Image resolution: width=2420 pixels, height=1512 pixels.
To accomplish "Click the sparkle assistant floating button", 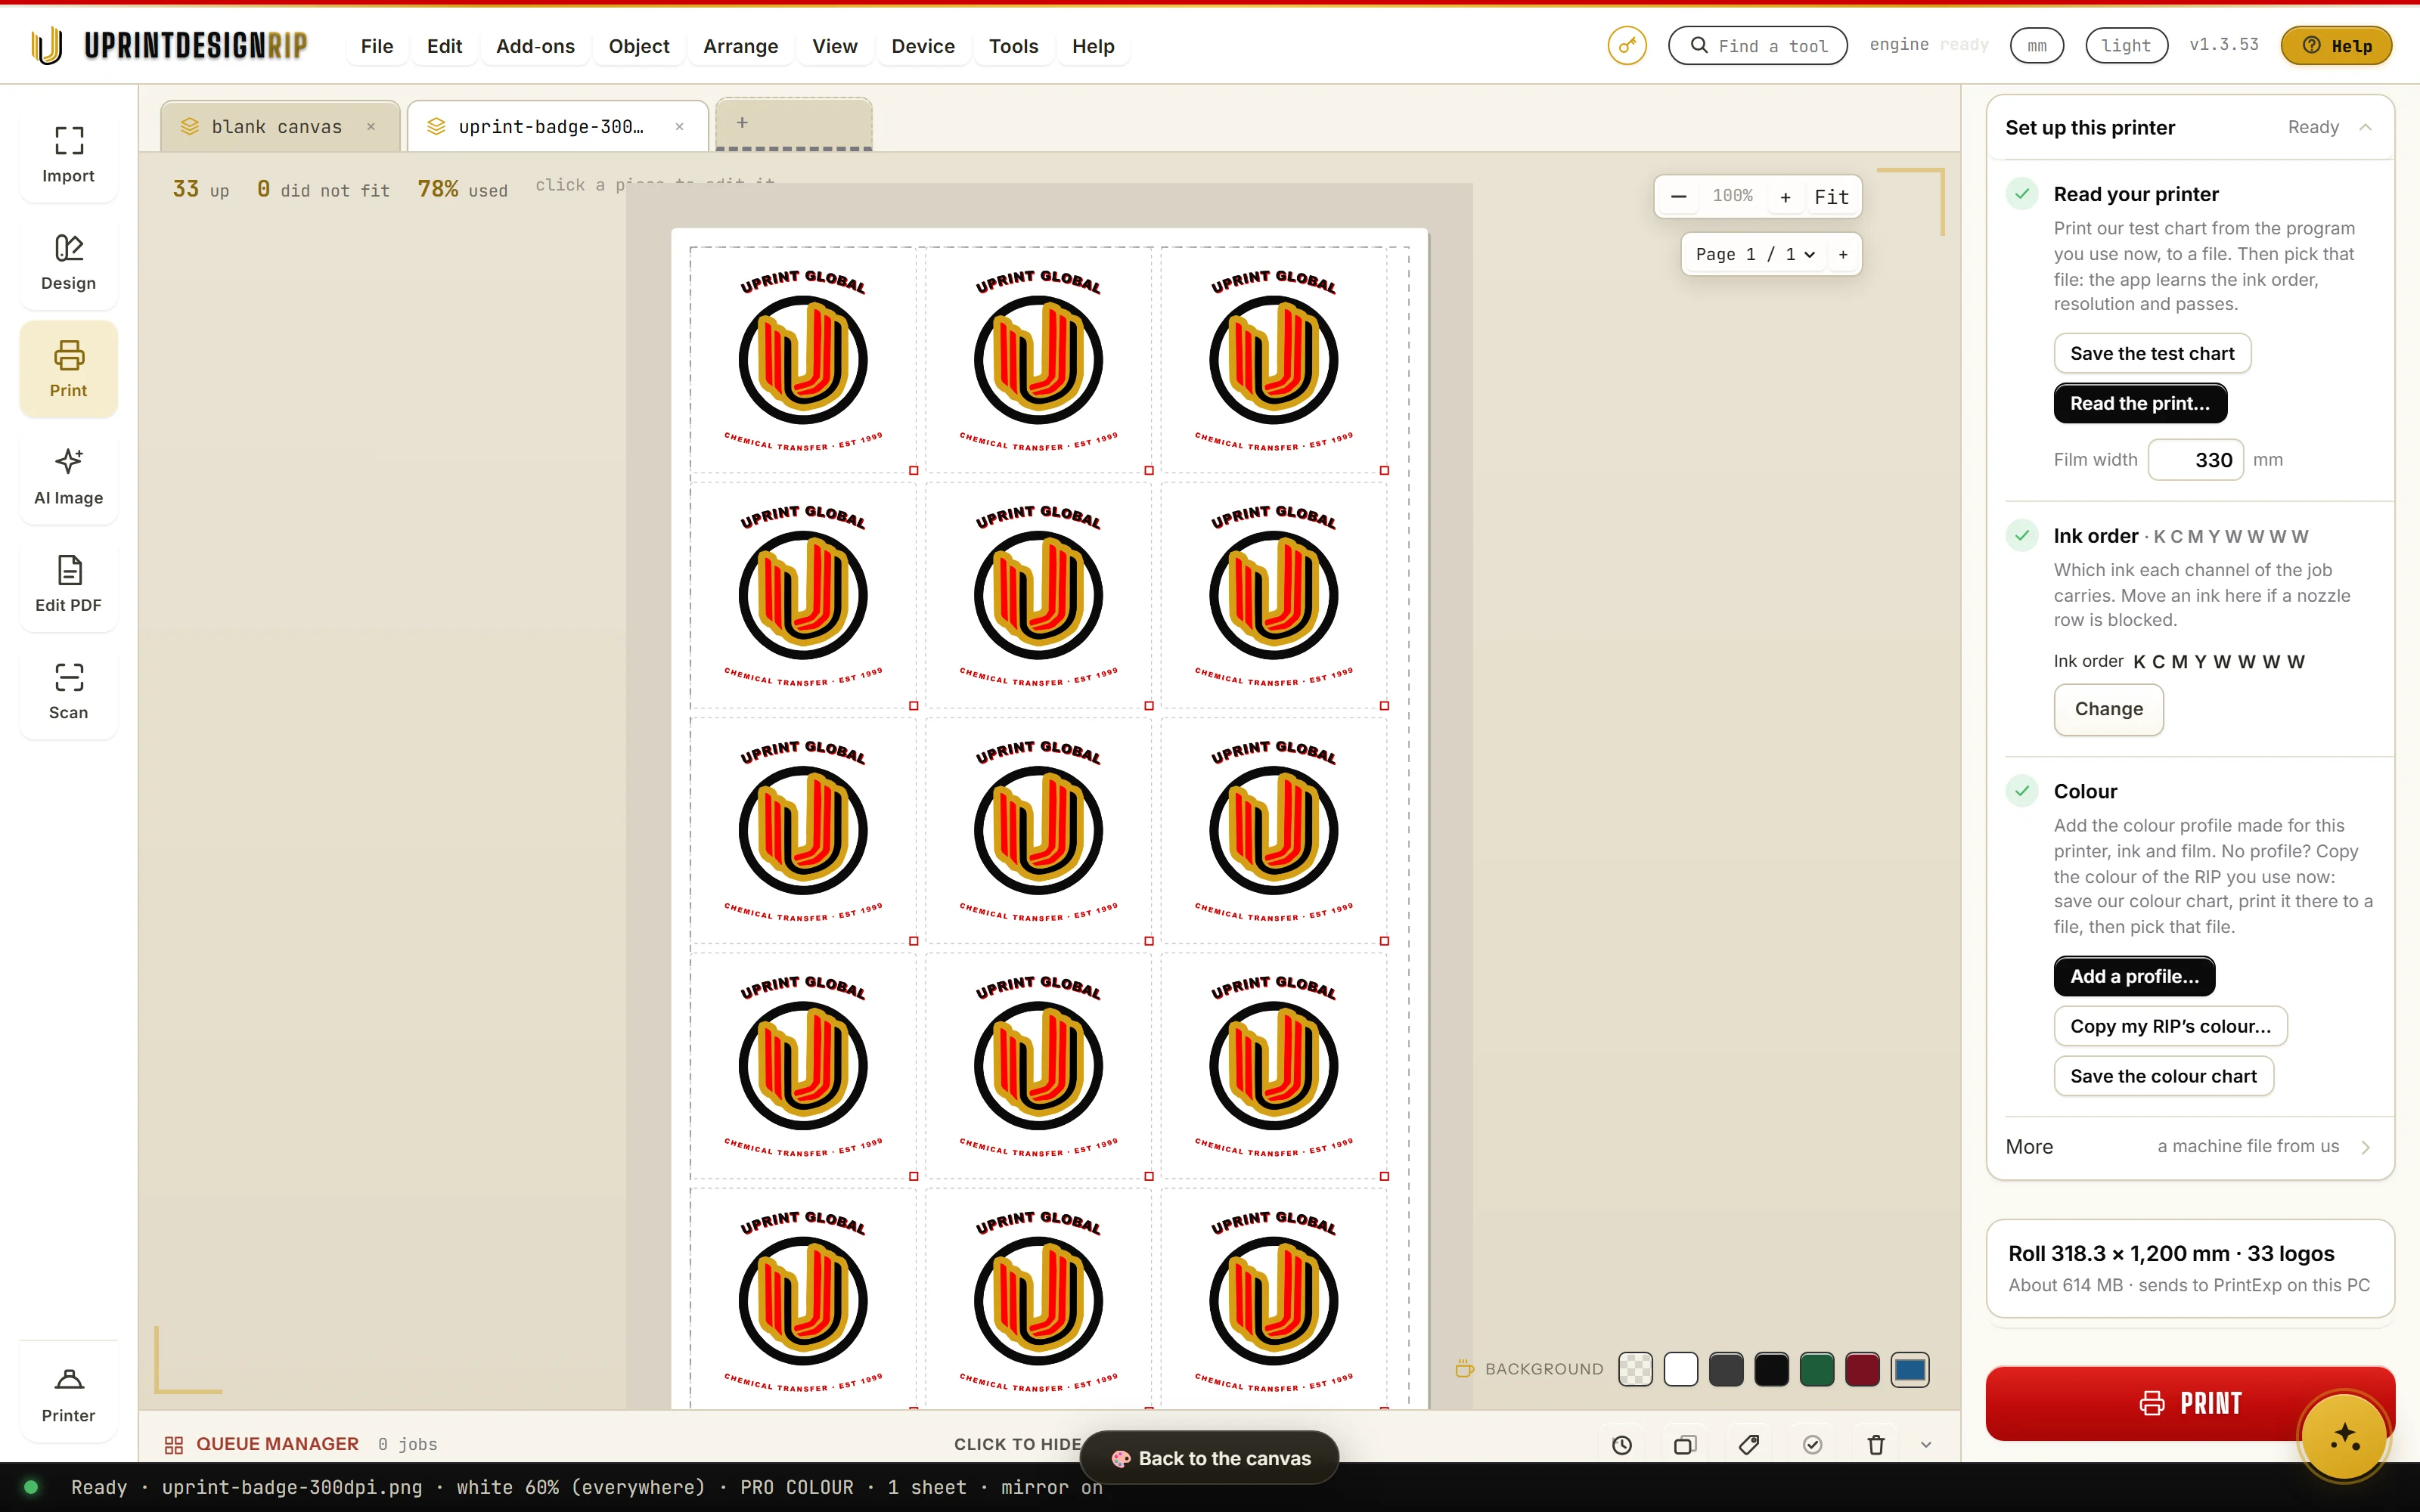I will pos(2344,1437).
